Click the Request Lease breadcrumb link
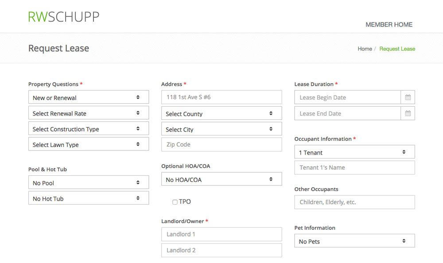The width and height of the screenshot is (443, 263). coord(397,49)
